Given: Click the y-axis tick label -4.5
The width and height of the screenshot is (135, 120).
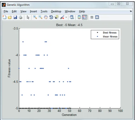Looking at the screenshot, I should click(16, 82).
